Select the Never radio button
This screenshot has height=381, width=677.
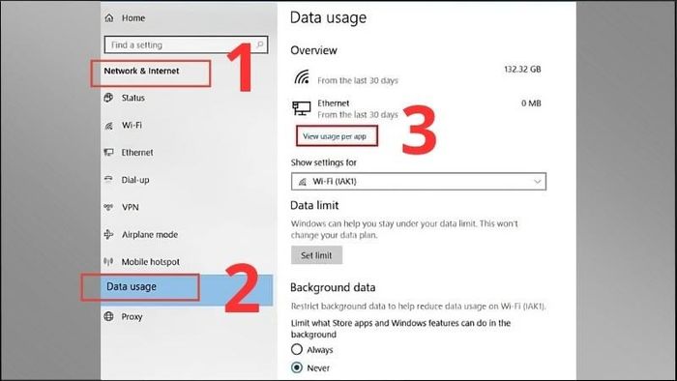[297, 367]
